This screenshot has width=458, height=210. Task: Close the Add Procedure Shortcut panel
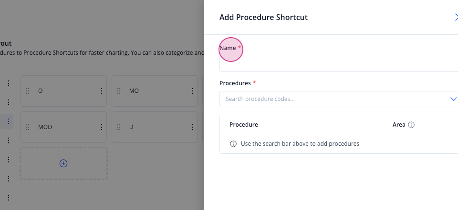[456, 17]
